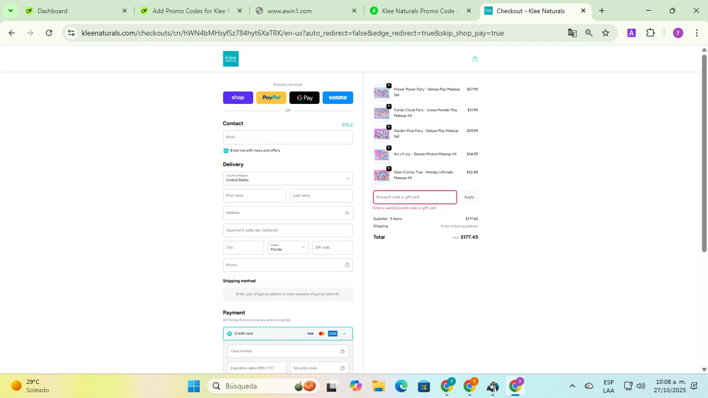
Task: Click the Email input field
Action: (x=288, y=137)
